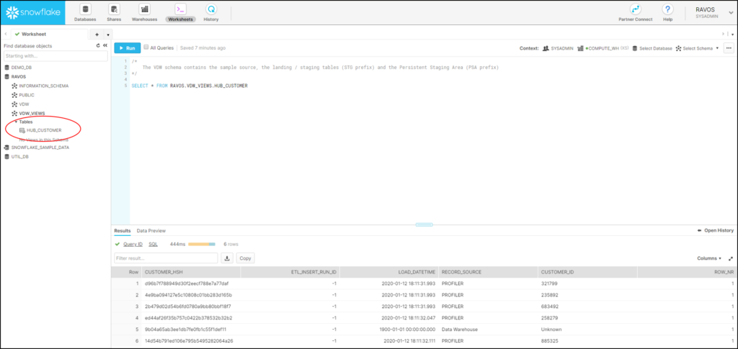Screen dimensions: 738x349
Task: Click the Query ID link
Action: coord(132,244)
